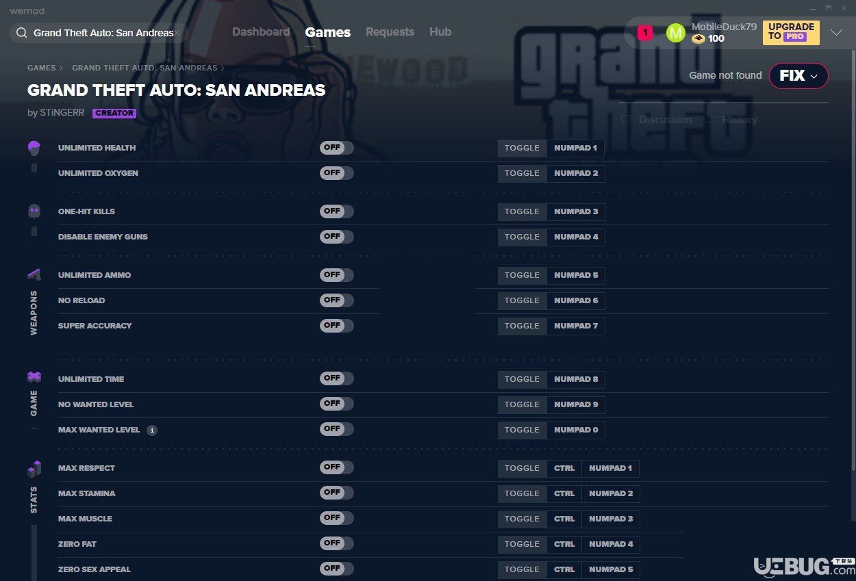Change Numpad 4 hotkey for Zero Fat

pos(611,544)
